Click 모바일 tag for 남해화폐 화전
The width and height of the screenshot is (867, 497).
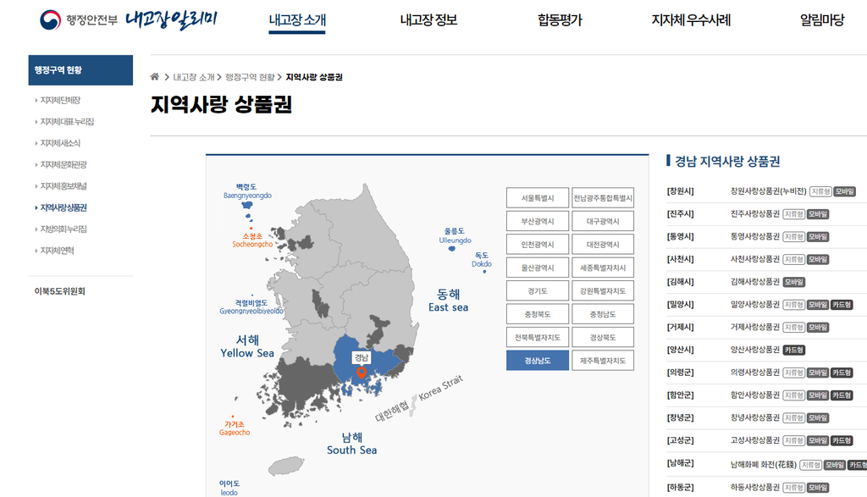tap(834, 465)
